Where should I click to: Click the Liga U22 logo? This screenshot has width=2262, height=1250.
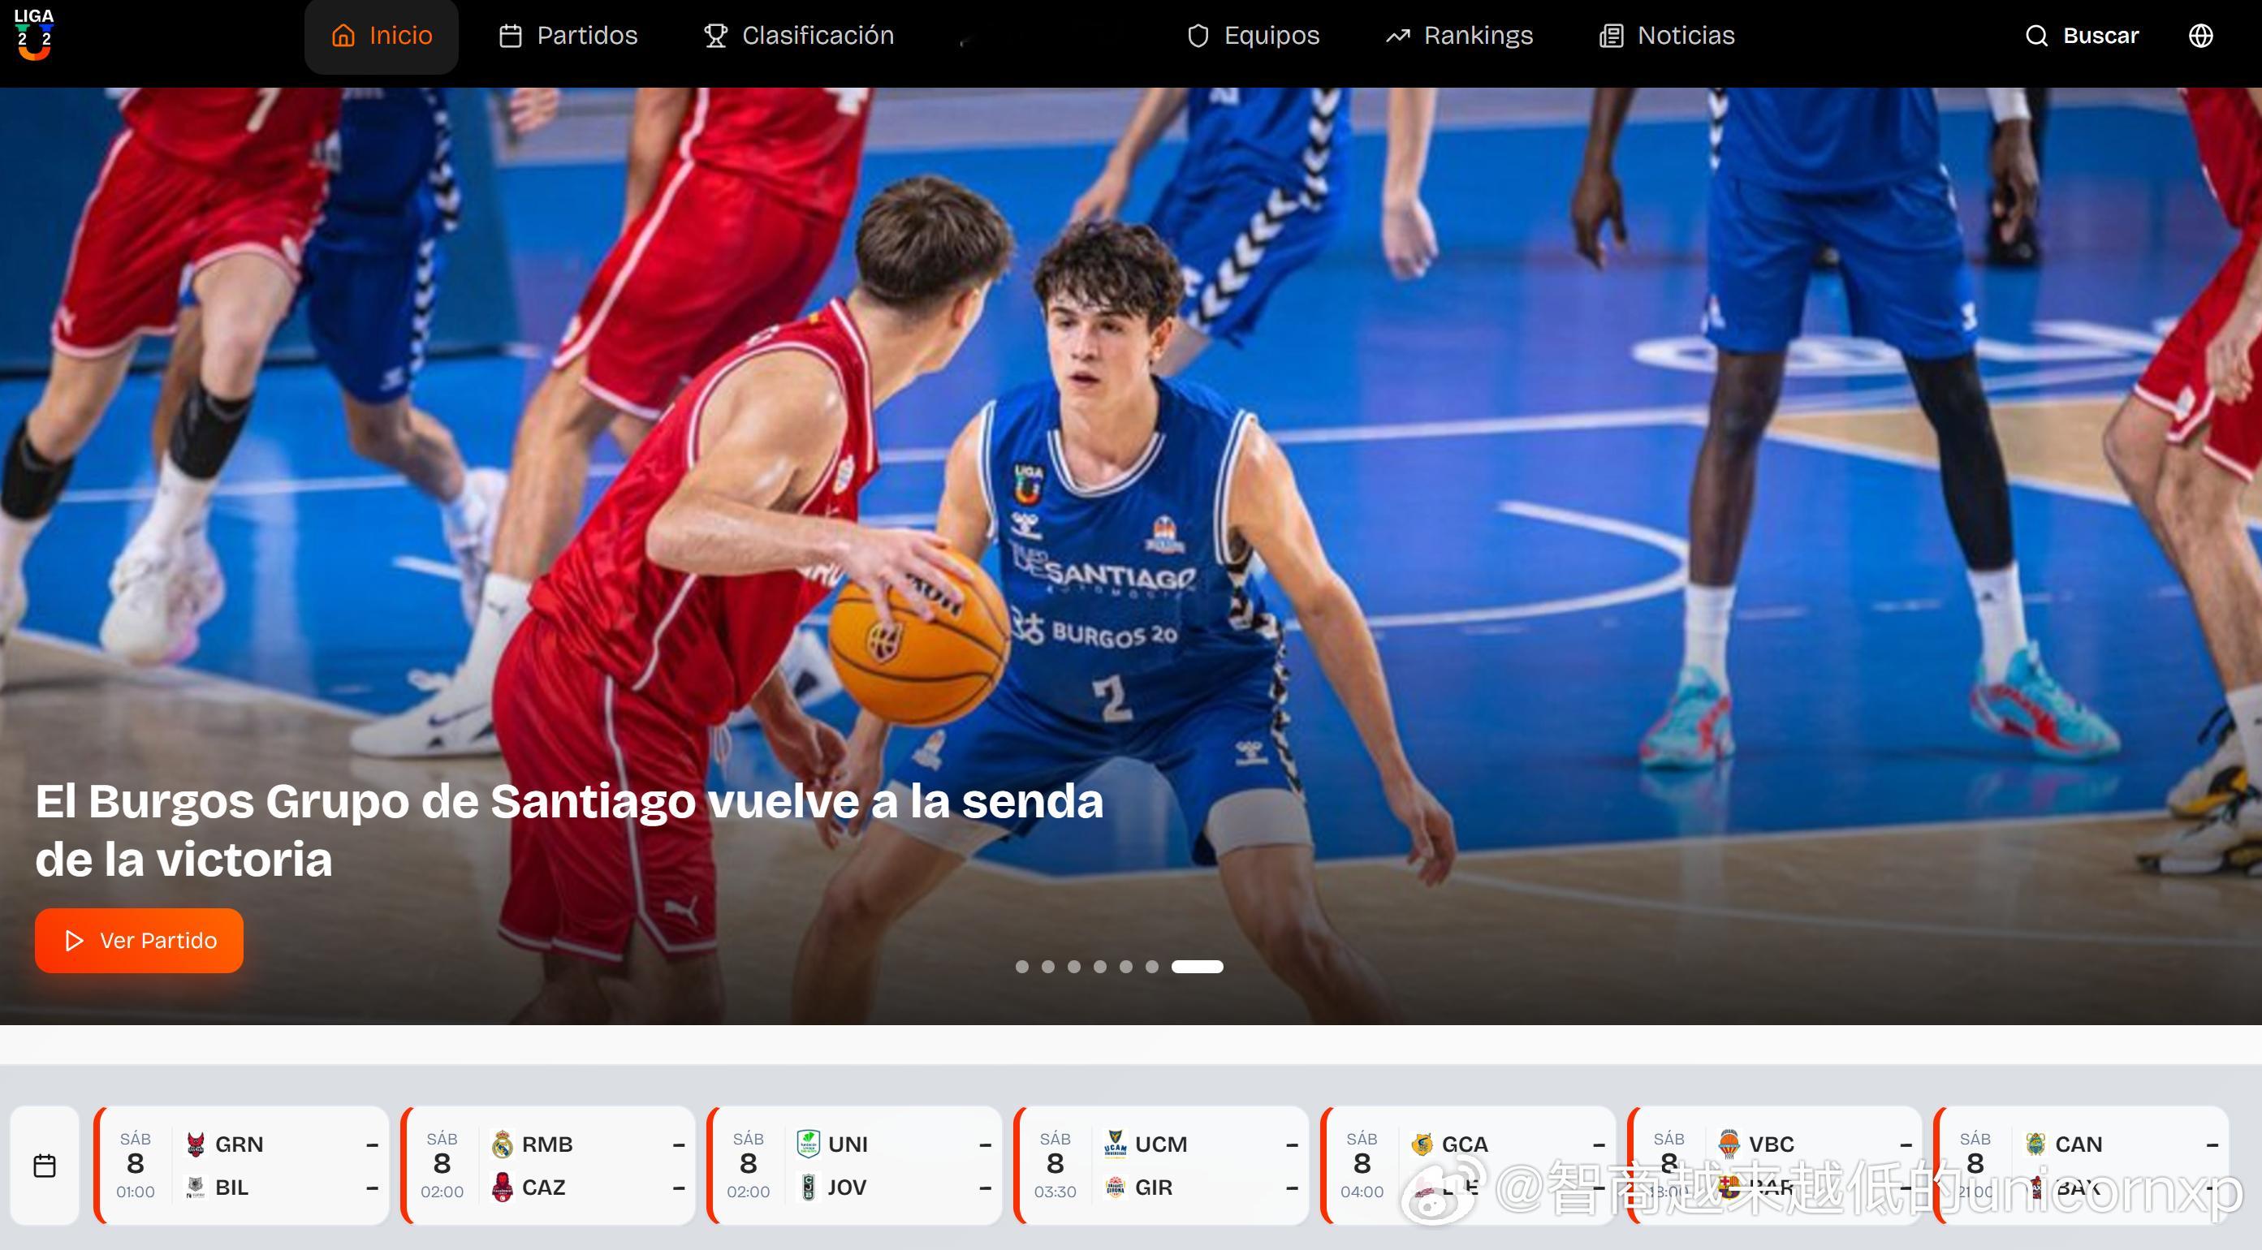pyautogui.click(x=34, y=34)
